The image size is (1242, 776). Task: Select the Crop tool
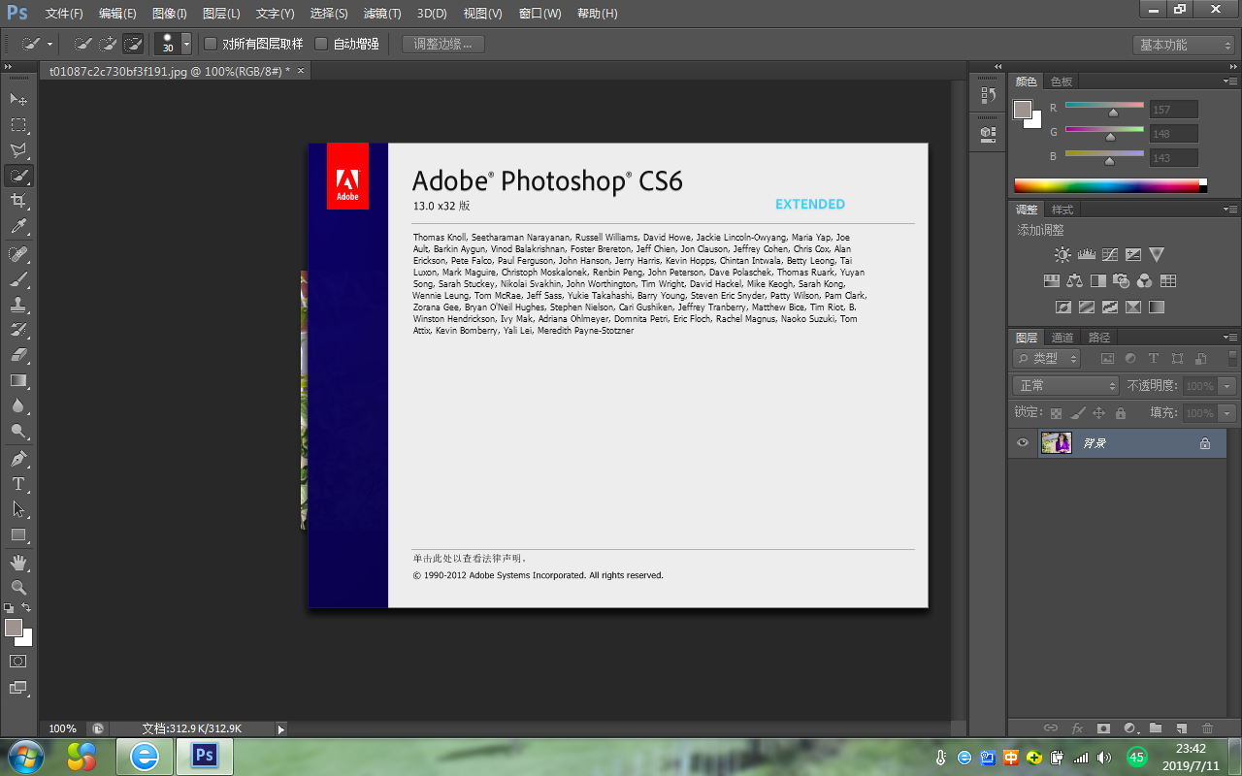point(18,201)
